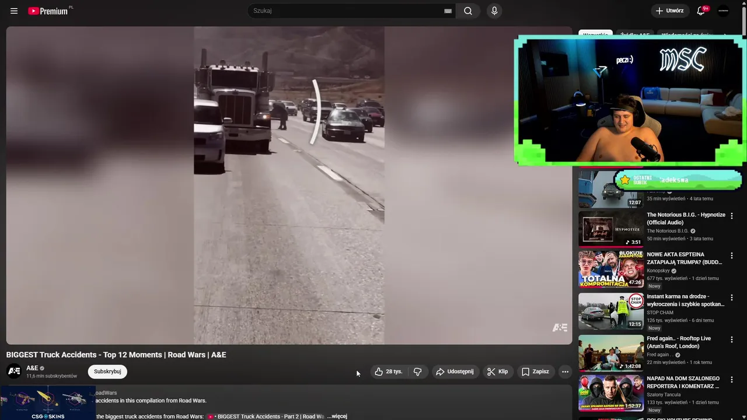The width and height of the screenshot is (747, 420).
Task: Open options menu for Hypnotize video
Action: pos(732,216)
